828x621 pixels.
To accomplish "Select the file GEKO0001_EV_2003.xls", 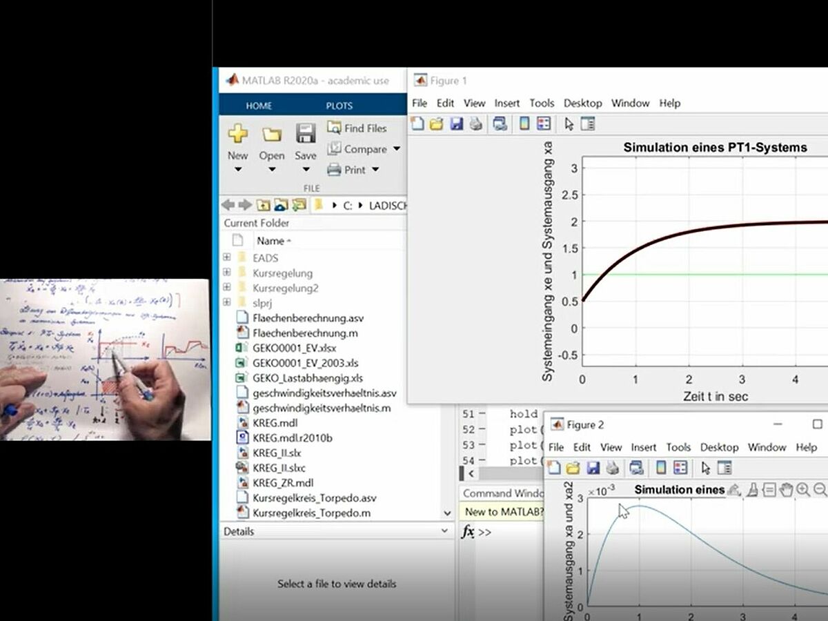I will coord(306,363).
